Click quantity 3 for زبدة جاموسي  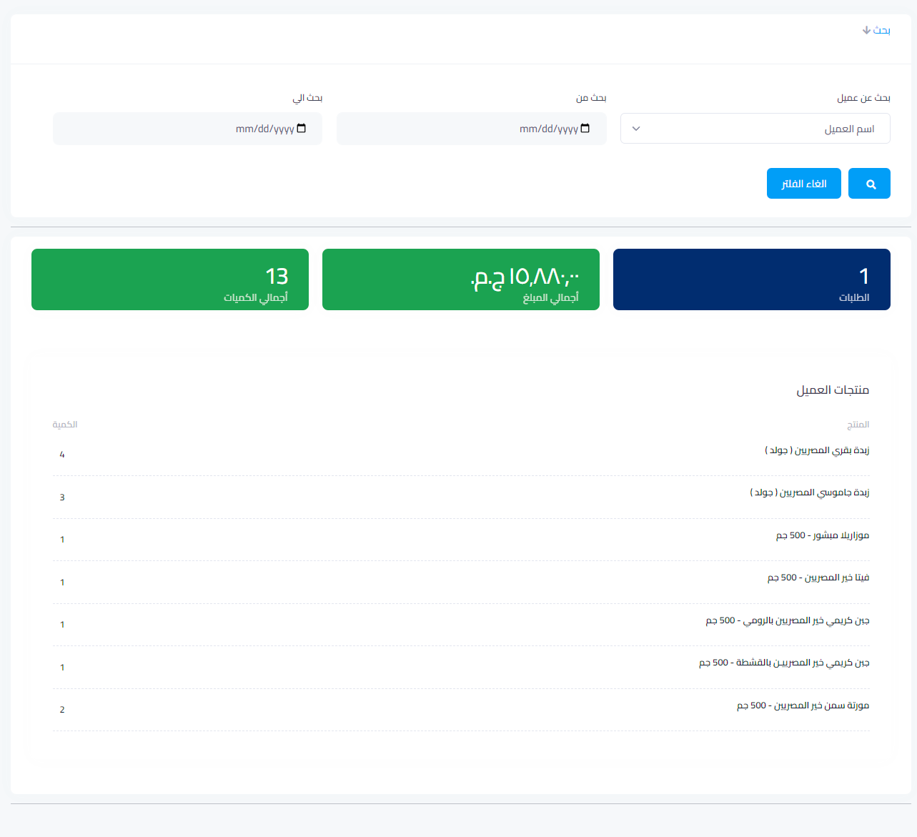[x=62, y=497]
